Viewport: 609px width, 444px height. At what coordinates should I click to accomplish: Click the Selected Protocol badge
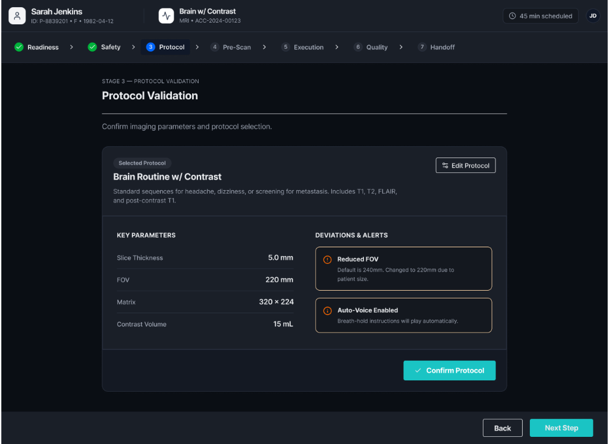tap(142, 163)
